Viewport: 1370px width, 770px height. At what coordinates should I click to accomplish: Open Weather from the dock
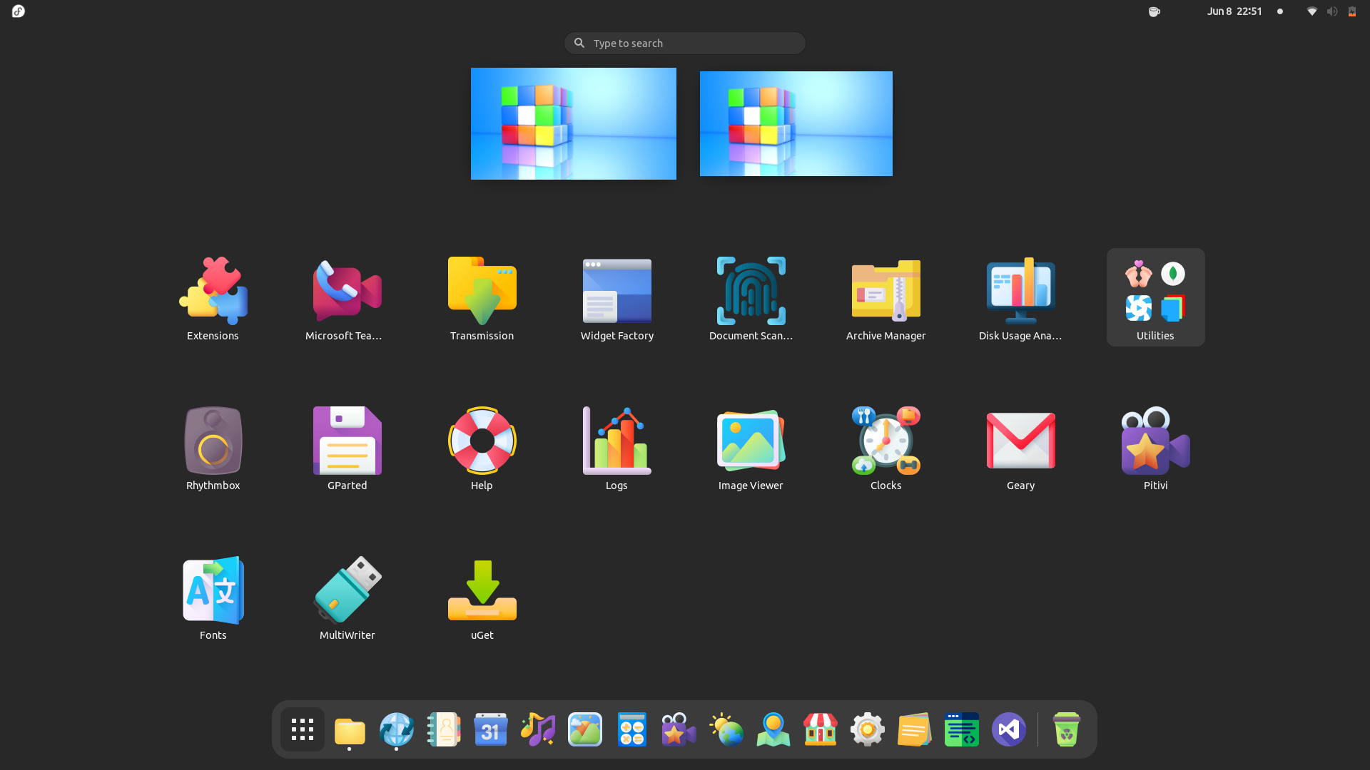[726, 729]
